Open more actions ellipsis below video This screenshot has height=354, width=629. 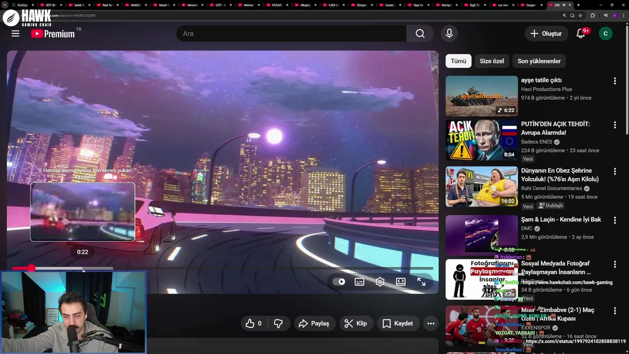point(431,324)
